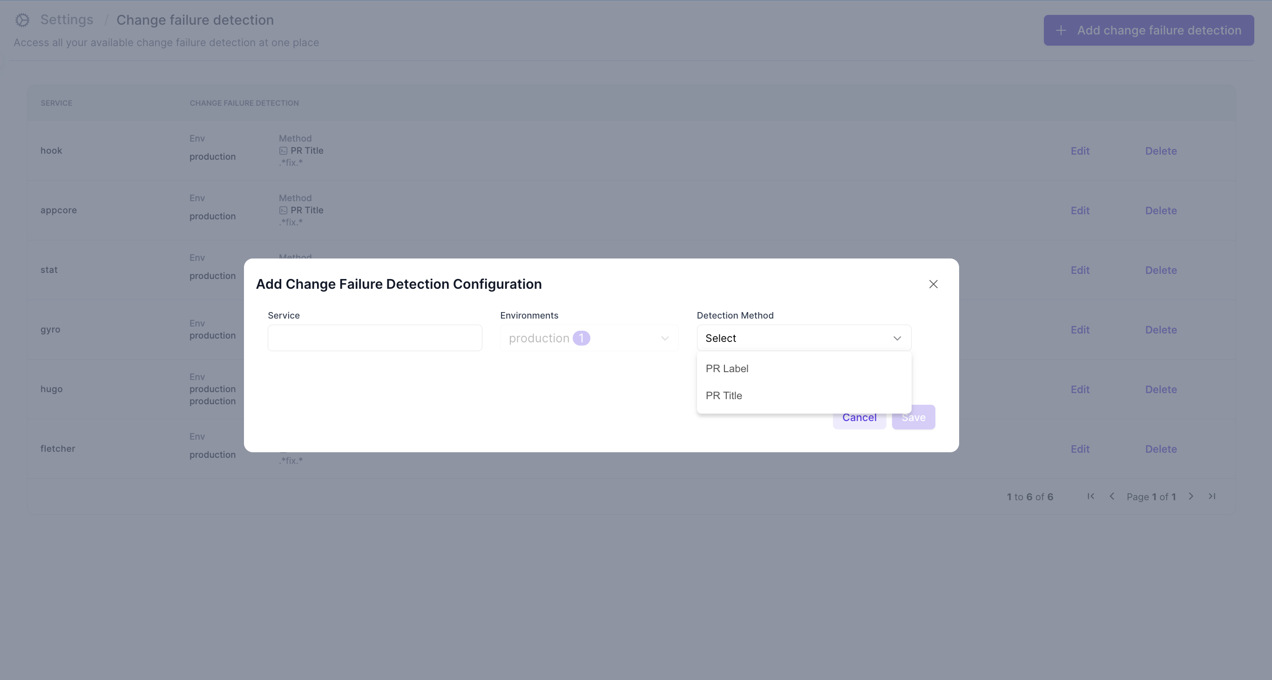Image resolution: width=1272 pixels, height=680 pixels.
Task: Select 'stat' service name text
Action: [x=49, y=270]
